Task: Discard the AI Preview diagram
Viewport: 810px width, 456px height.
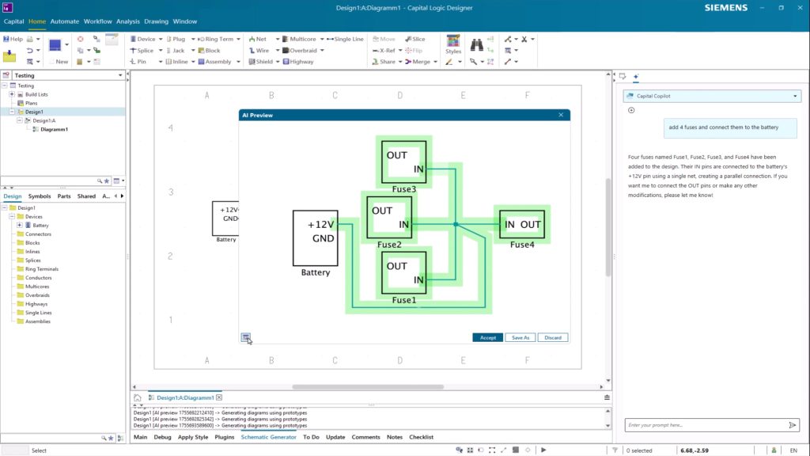Action: coord(553,337)
